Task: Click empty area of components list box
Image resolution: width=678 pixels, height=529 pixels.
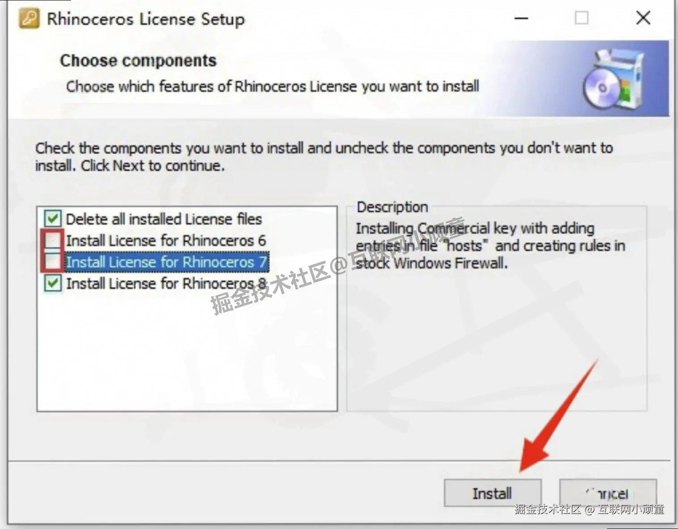Action: [187, 353]
